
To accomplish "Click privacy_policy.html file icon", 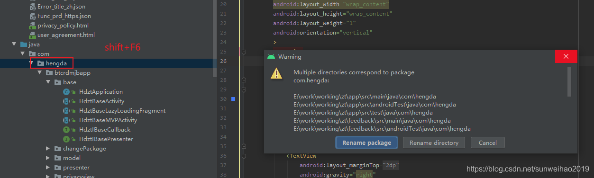I will (32, 26).
